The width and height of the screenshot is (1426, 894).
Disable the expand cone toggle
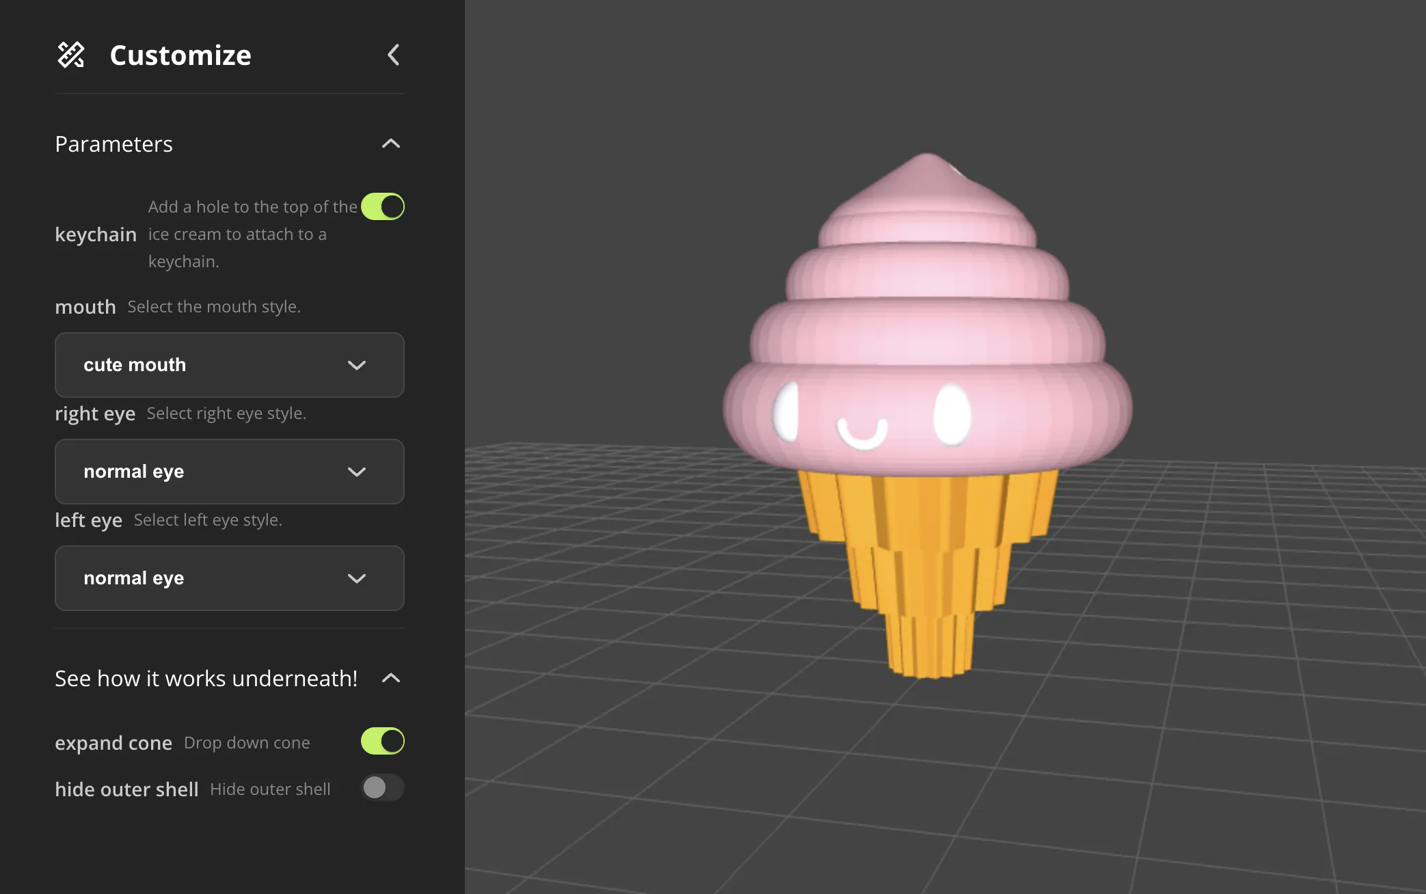tap(383, 741)
